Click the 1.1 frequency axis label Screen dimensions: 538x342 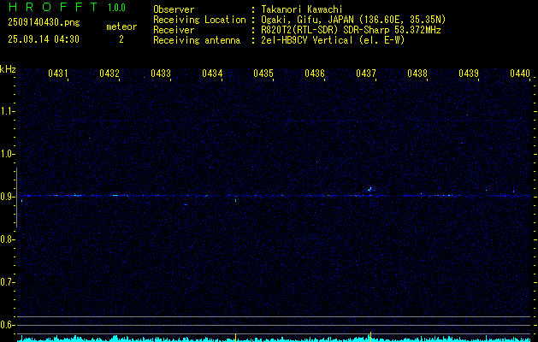(x=9, y=111)
